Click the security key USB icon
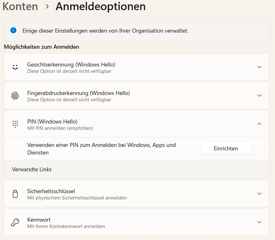 tap(15, 194)
